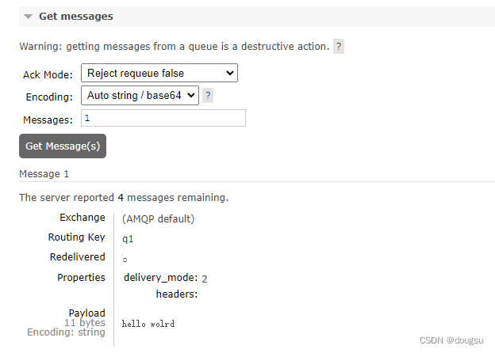The width and height of the screenshot is (495, 353).
Task: Click the Ack Mode label
Action: (x=48, y=74)
